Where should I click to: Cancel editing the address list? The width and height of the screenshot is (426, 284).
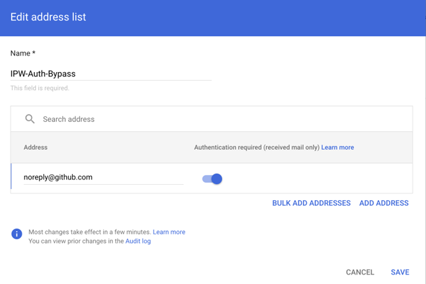(360, 272)
